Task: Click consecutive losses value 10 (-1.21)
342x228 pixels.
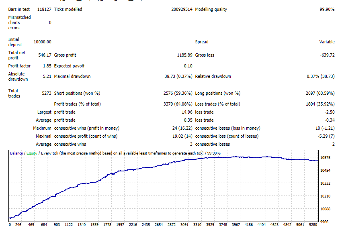Action: 325,128
